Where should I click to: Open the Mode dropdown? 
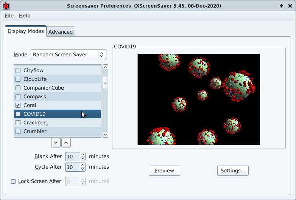point(69,54)
